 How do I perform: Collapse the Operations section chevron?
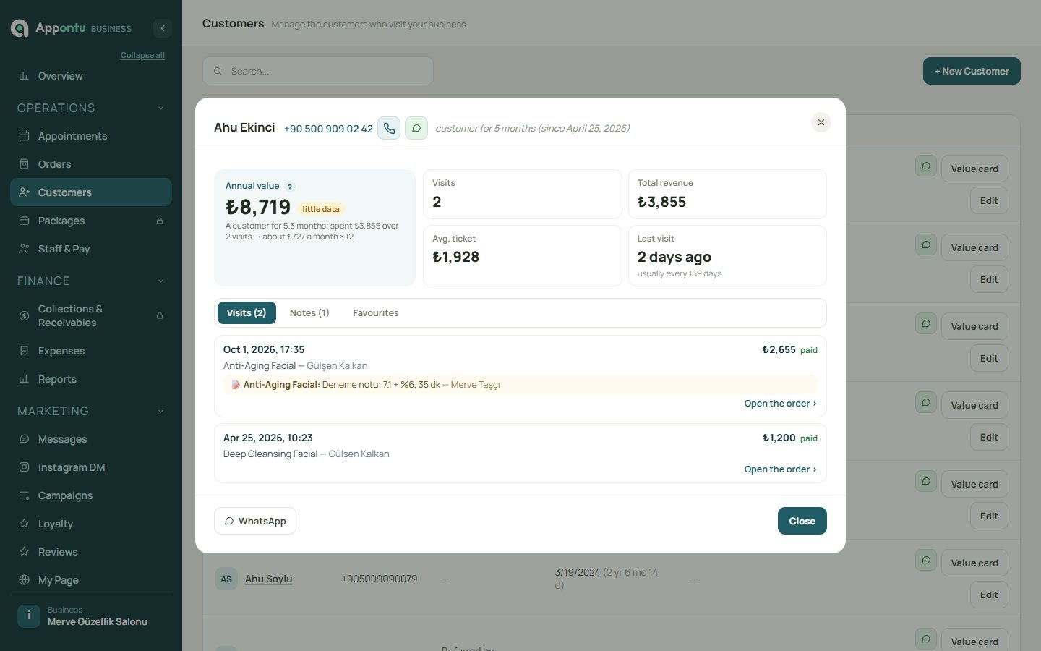(x=160, y=108)
